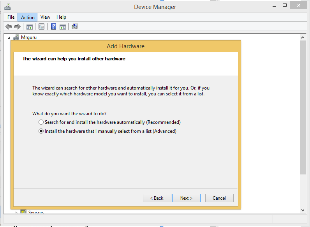Open the View menu
310x227 pixels.
45,17
